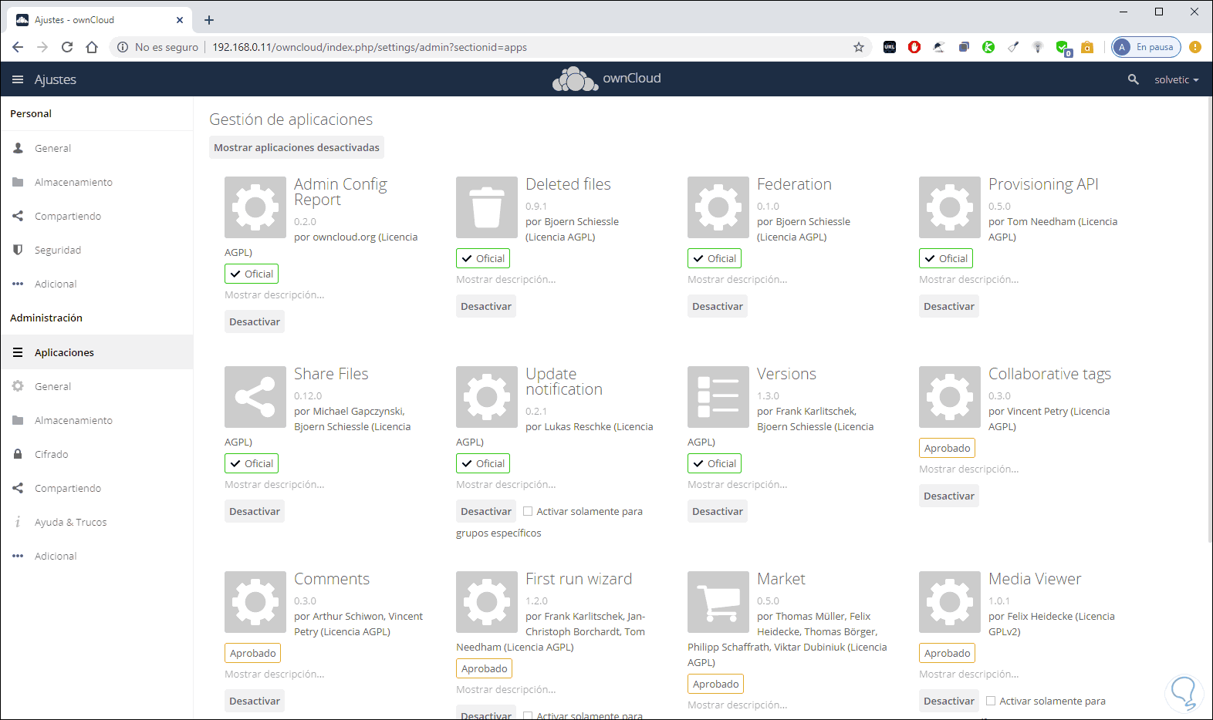Click the yellow browser alert icon
This screenshot has width=1213, height=720.
tap(1195, 47)
